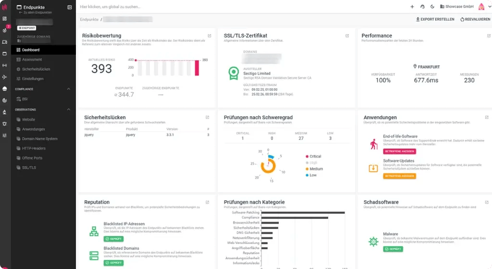
Task: Open Sicherheitslücken card expand icon
Action: [208, 118]
